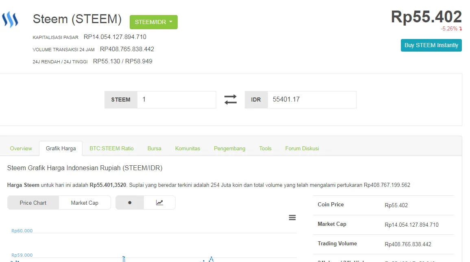Select the dot chart style button
Screen dimensions: 470x262
(x=130, y=203)
